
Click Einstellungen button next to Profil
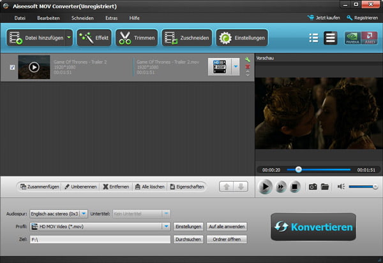tap(188, 227)
